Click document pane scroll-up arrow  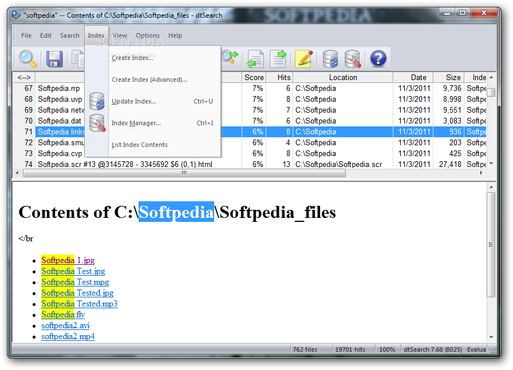(x=491, y=187)
